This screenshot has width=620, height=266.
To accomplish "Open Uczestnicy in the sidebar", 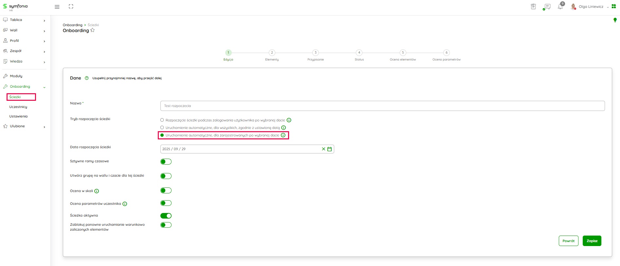I will click(18, 107).
